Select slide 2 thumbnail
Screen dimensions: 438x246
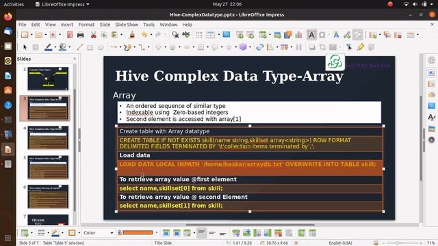point(48,79)
